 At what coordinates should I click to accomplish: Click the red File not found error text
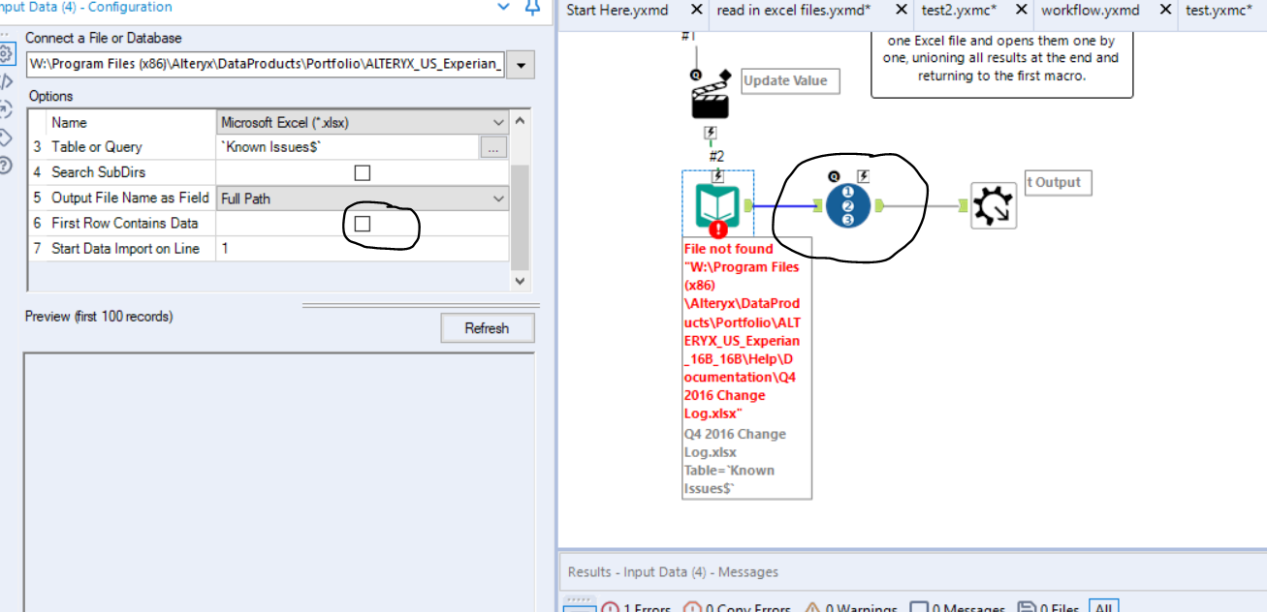point(743,330)
